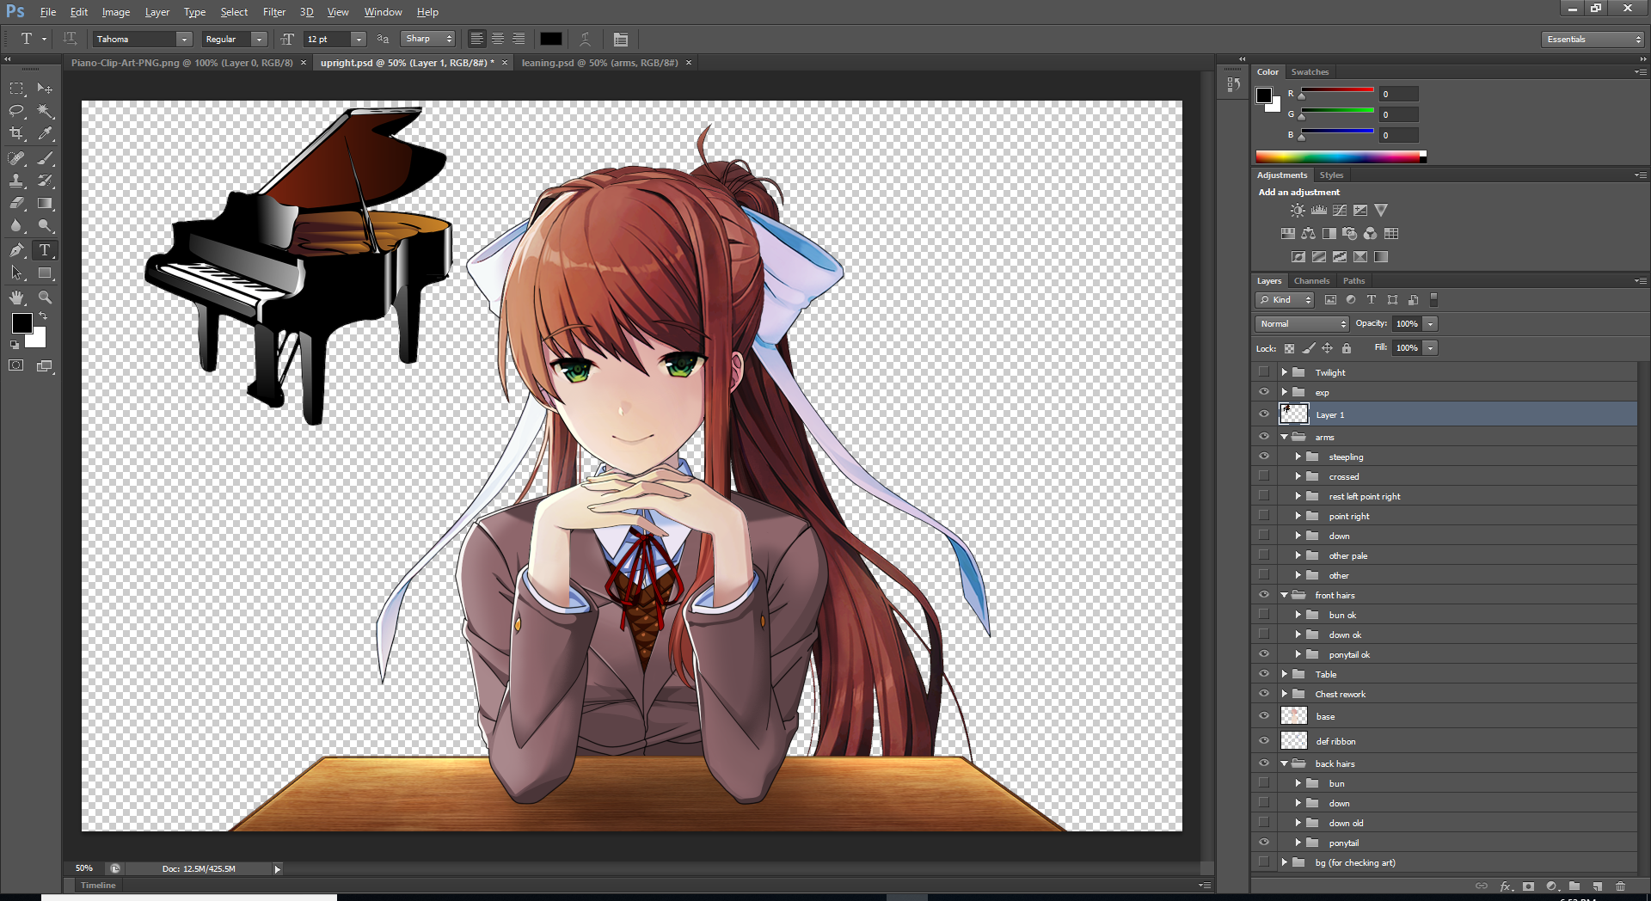1651x901 pixels.
Task: Hide the exp layer group
Action: coord(1263,392)
